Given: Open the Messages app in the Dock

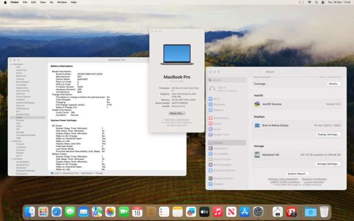Looking at the screenshot, I should [70, 212].
